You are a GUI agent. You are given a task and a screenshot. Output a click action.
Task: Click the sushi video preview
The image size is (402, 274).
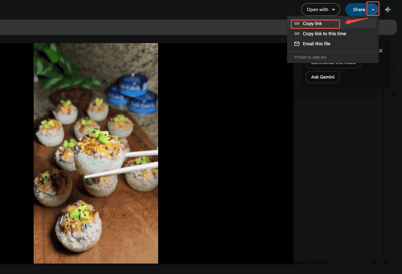96,153
